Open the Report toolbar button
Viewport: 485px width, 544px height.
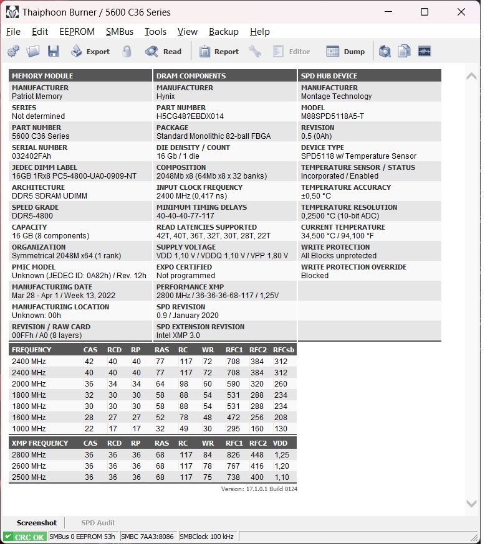219,51
